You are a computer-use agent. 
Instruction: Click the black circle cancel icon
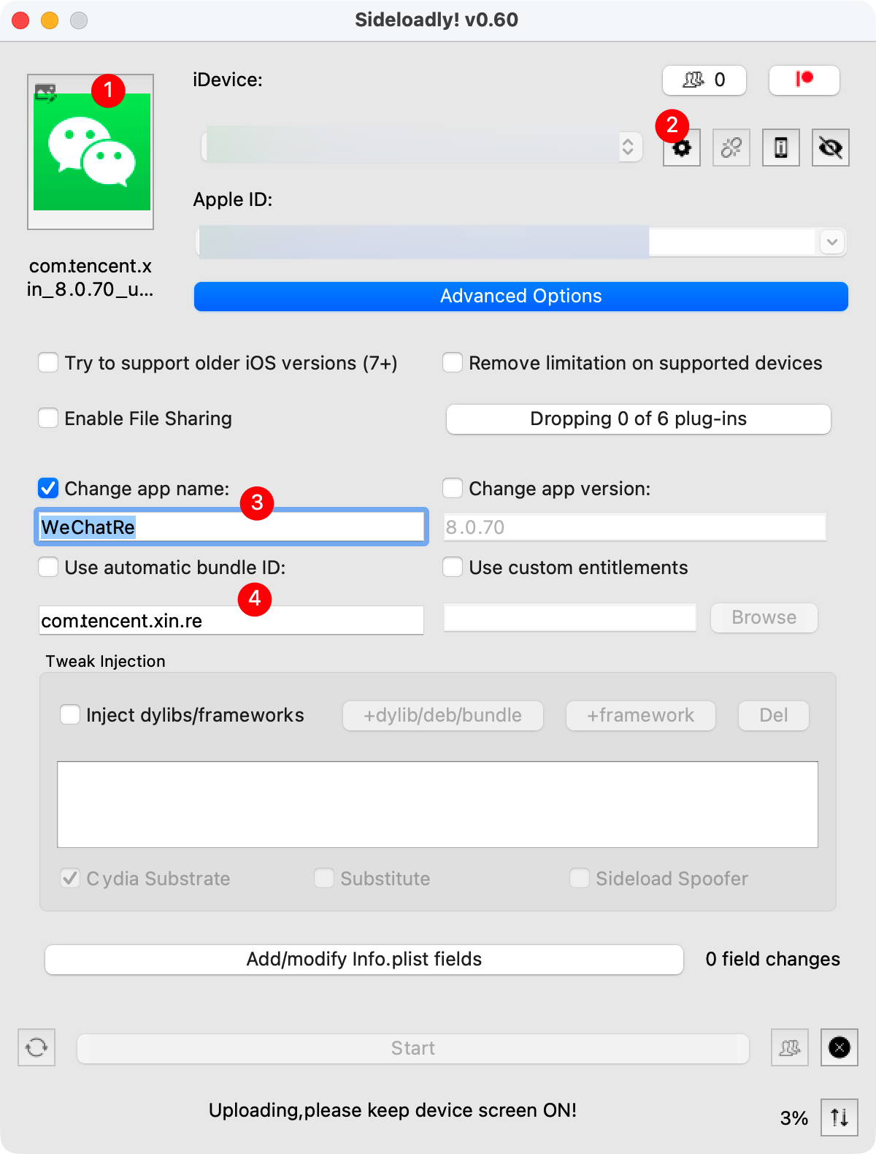click(x=839, y=1047)
